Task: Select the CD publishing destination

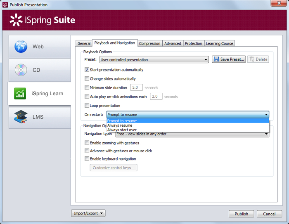Action: coord(40,70)
